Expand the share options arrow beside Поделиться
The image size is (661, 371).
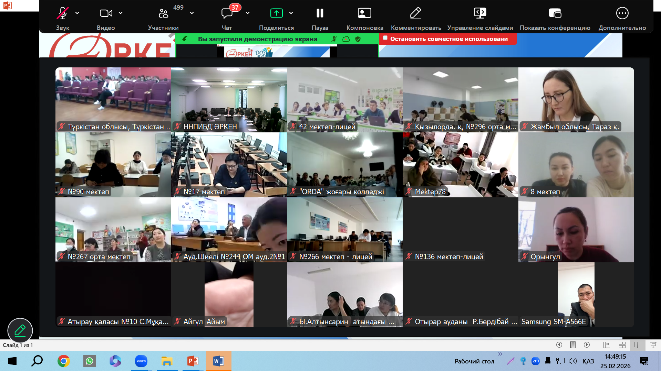[291, 13]
